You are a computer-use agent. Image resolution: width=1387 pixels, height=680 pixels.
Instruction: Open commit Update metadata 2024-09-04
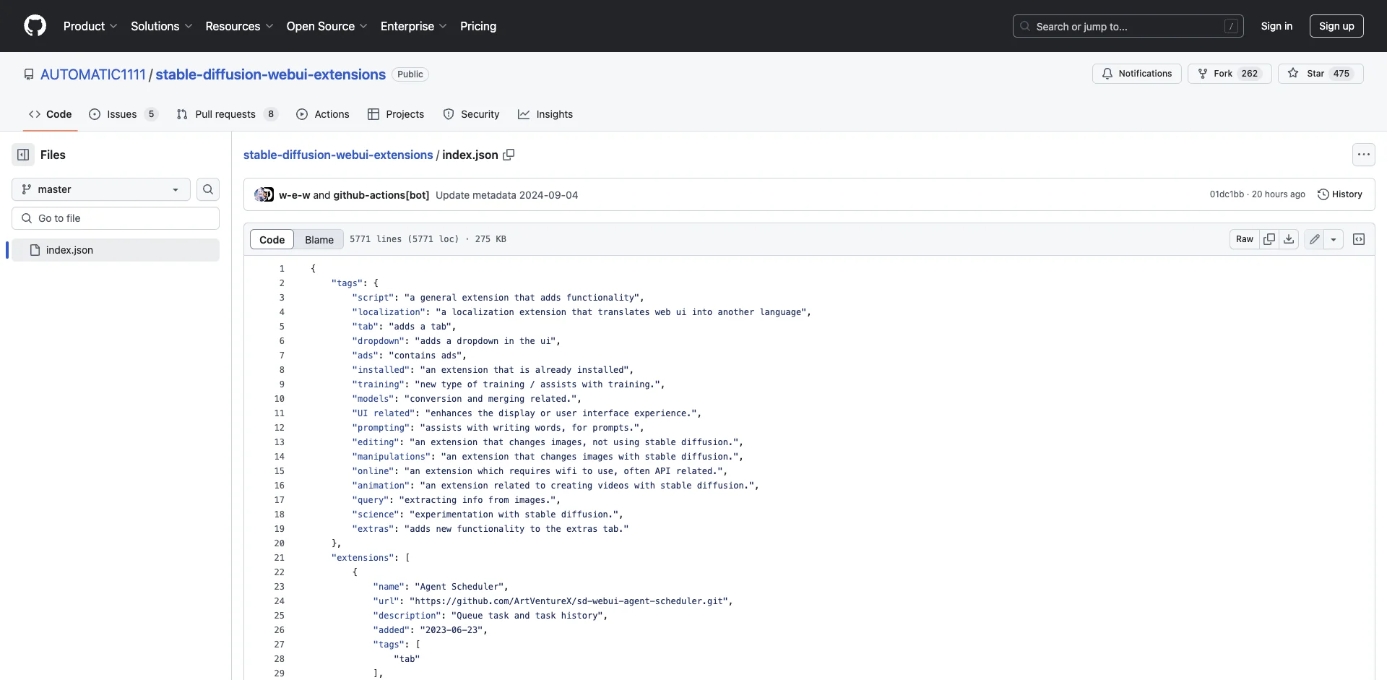[506, 195]
